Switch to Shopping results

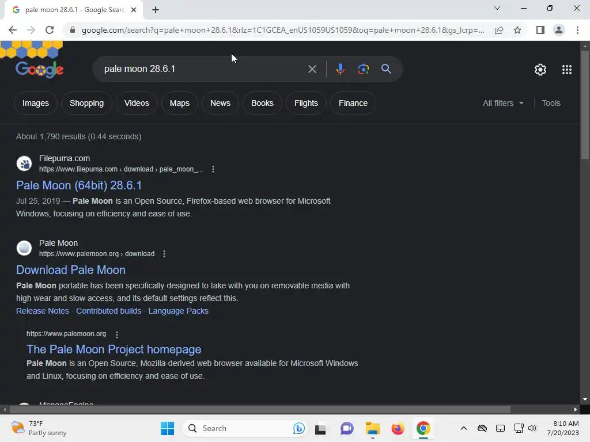(86, 103)
